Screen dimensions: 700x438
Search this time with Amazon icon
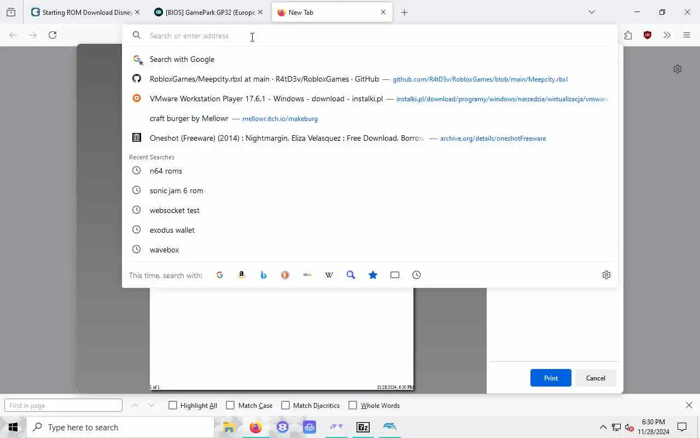[242, 275]
